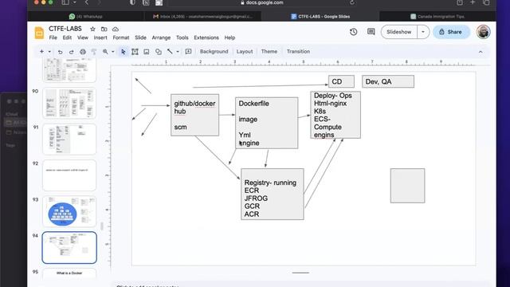510x287 pixels.
Task: Collapse the menus with the chevron
Action: pos(481,52)
